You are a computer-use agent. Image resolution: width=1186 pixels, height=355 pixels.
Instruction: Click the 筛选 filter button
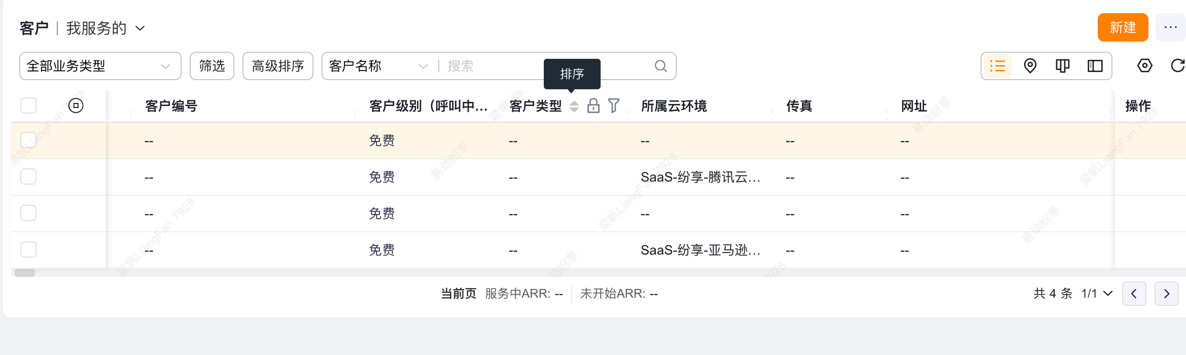212,66
